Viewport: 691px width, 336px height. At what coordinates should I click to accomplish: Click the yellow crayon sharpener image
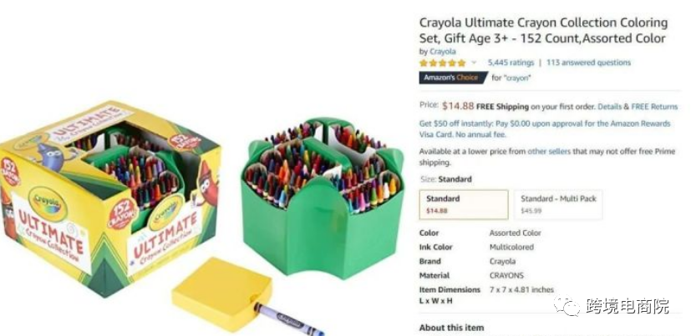(222, 293)
